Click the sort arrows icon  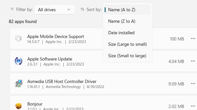tap(82, 9)
